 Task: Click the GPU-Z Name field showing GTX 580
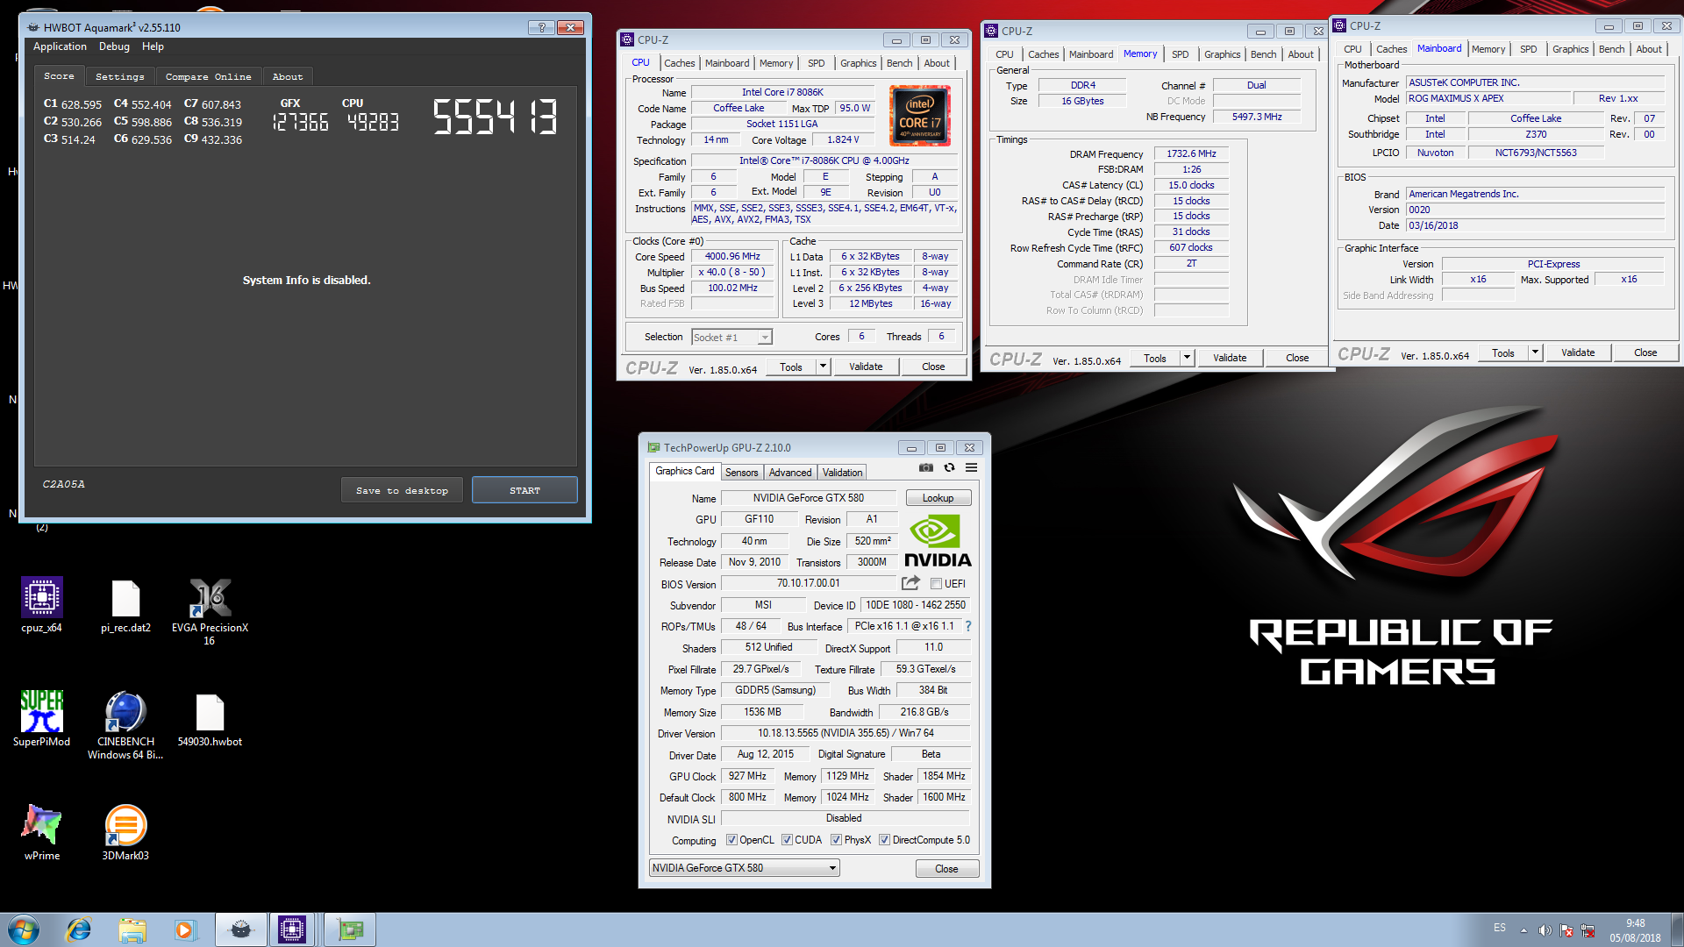click(x=808, y=498)
